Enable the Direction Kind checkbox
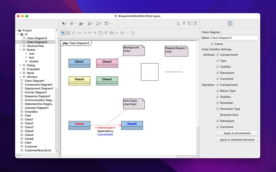The image size is (276, 172). (218, 115)
